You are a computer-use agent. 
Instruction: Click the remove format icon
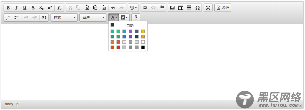pos(59,8)
